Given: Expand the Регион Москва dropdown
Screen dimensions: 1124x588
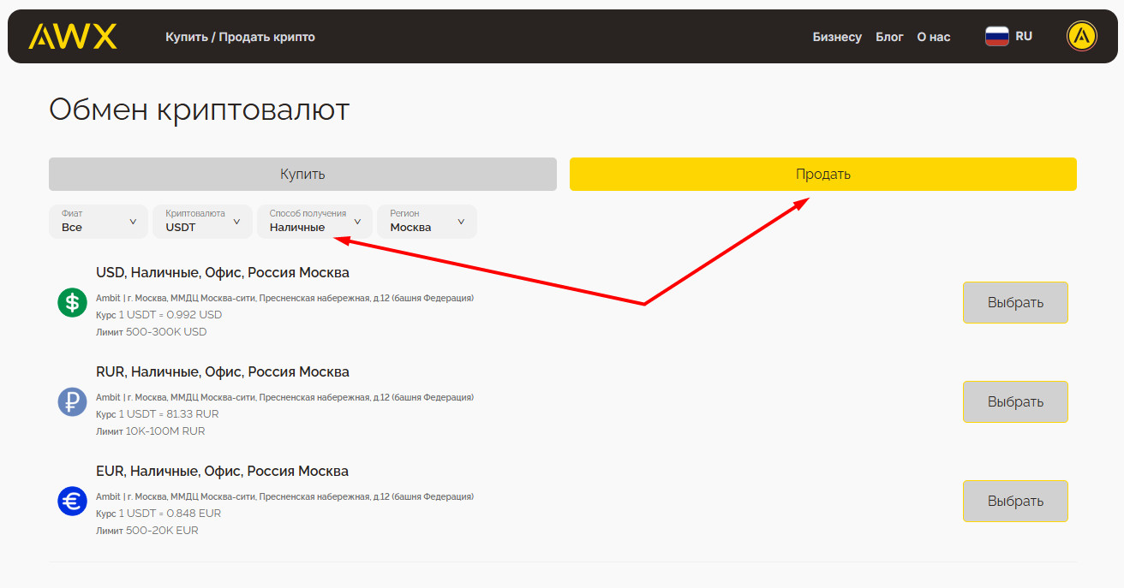Looking at the screenshot, I should 427,222.
